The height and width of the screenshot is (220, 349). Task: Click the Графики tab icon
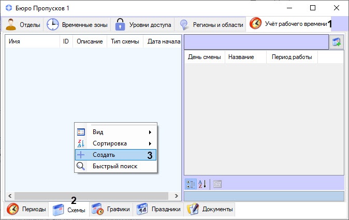[x=97, y=209]
